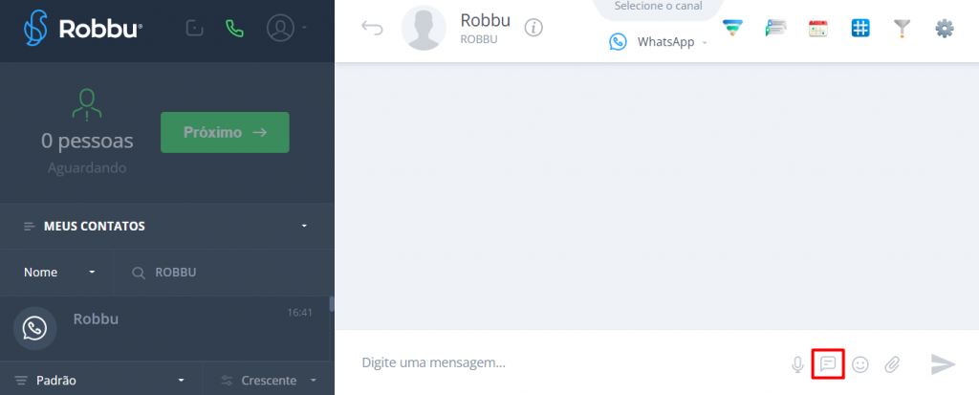This screenshot has height=395, width=979.
Task: Attach a file with paperclip icon
Action: pos(892,364)
